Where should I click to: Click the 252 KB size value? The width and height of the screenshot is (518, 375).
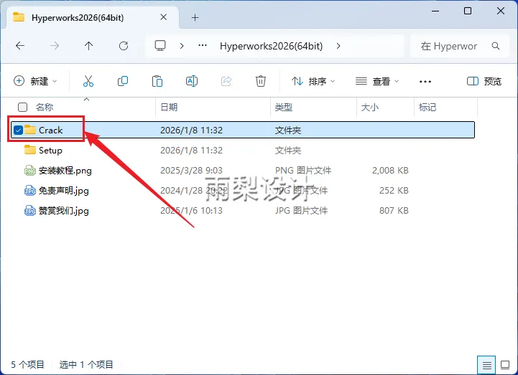coord(394,190)
